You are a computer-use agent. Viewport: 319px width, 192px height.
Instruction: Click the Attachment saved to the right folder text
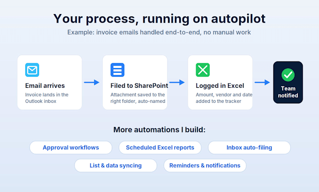point(138,98)
